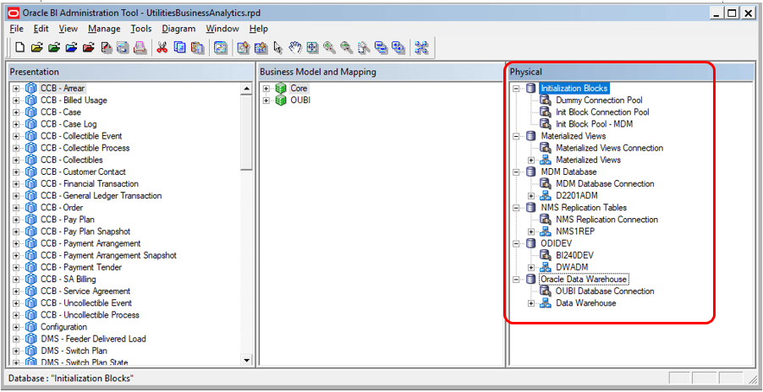Viewport: 763px width, 392px height.
Task: Select MDM Database Connection pool
Action: 605,184
